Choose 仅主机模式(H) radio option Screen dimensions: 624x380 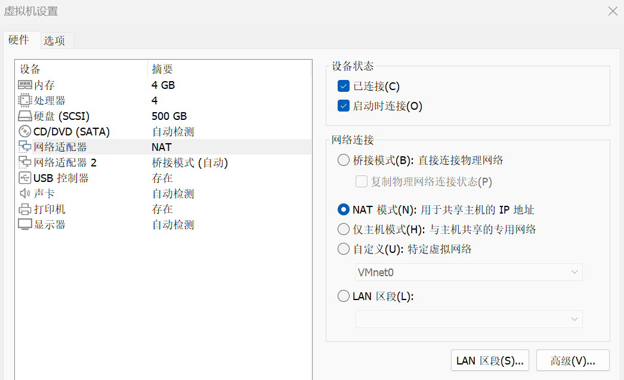[343, 229]
